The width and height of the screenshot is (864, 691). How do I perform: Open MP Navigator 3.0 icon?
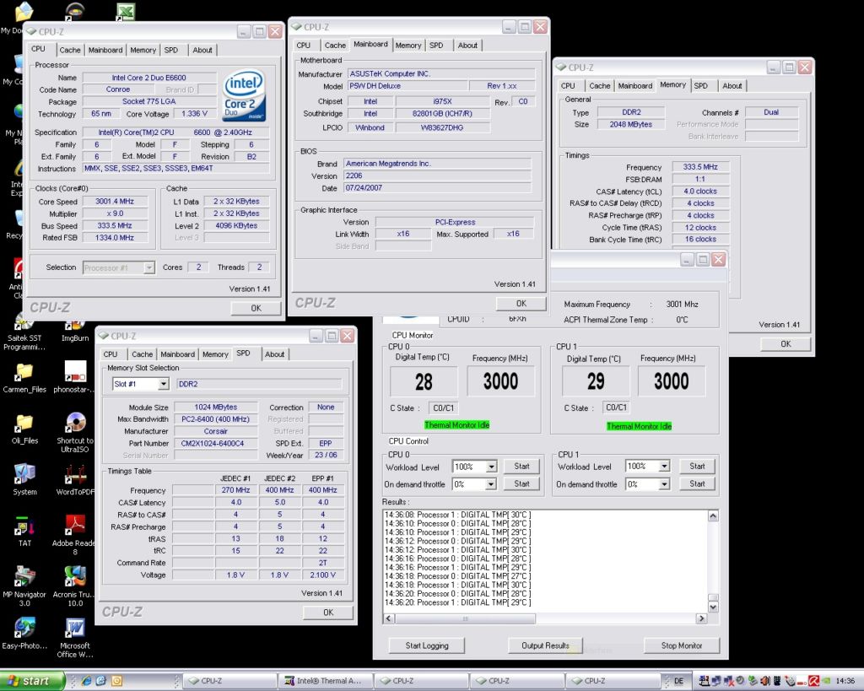coord(24,586)
